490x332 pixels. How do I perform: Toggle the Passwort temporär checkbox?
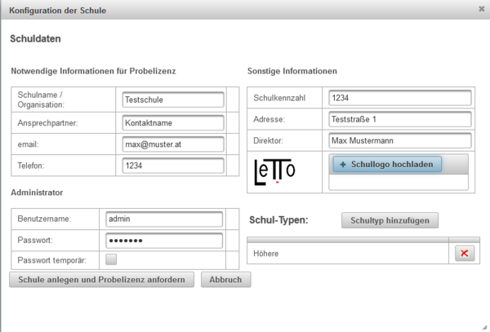pyautogui.click(x=111, y=260)
